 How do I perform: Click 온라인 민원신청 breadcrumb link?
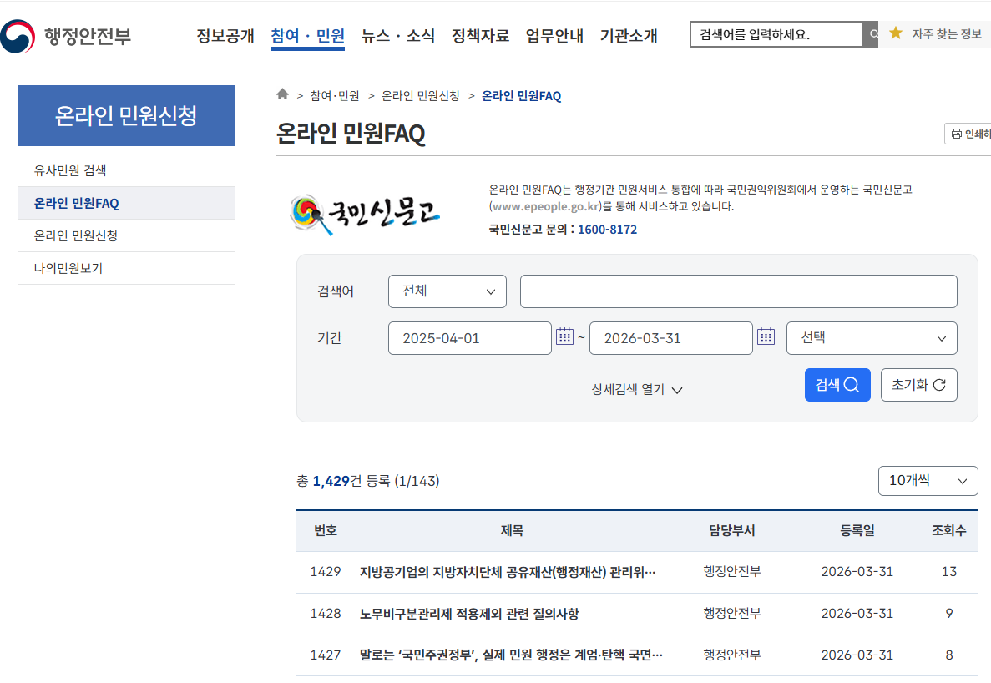(x=420, y=95)
